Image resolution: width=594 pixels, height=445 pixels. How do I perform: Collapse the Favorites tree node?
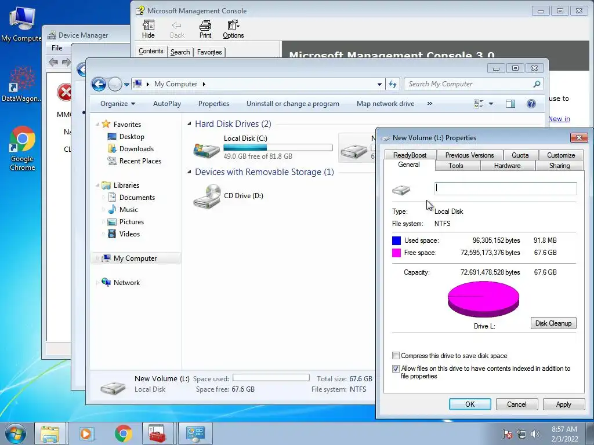pos(97,124)
